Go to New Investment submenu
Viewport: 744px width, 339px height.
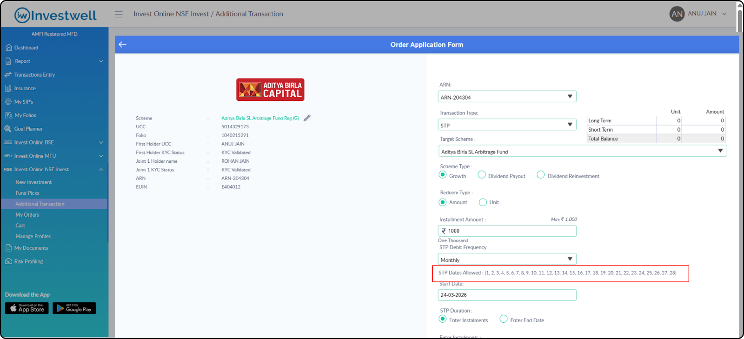(x=33, y=182)
